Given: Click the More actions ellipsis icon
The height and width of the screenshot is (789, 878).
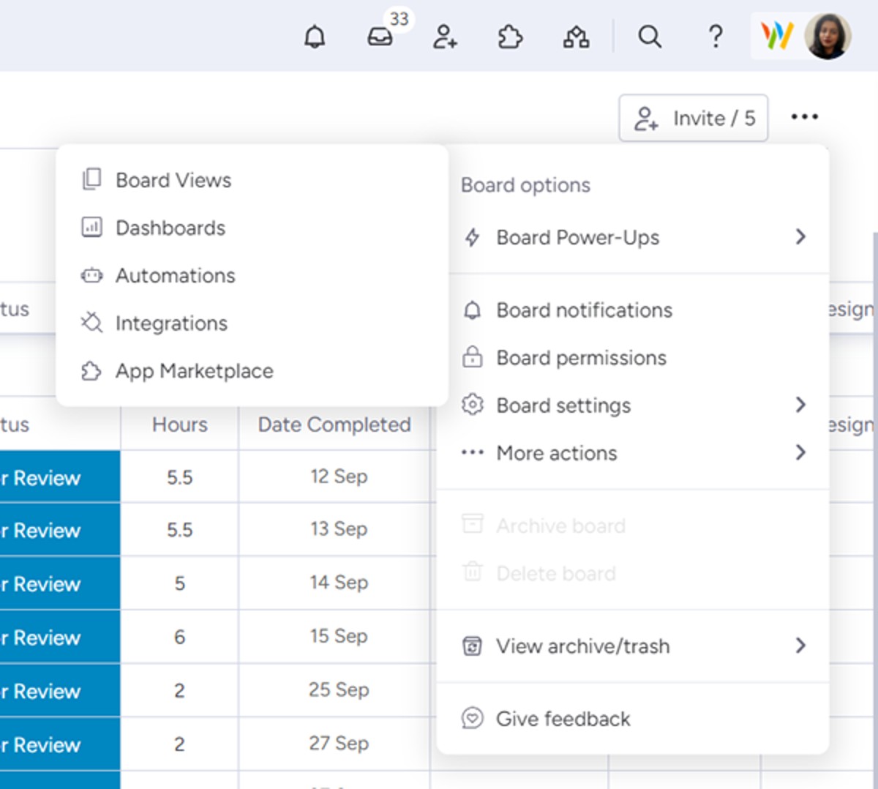Looking at the screenshot, I should (473, 452).
